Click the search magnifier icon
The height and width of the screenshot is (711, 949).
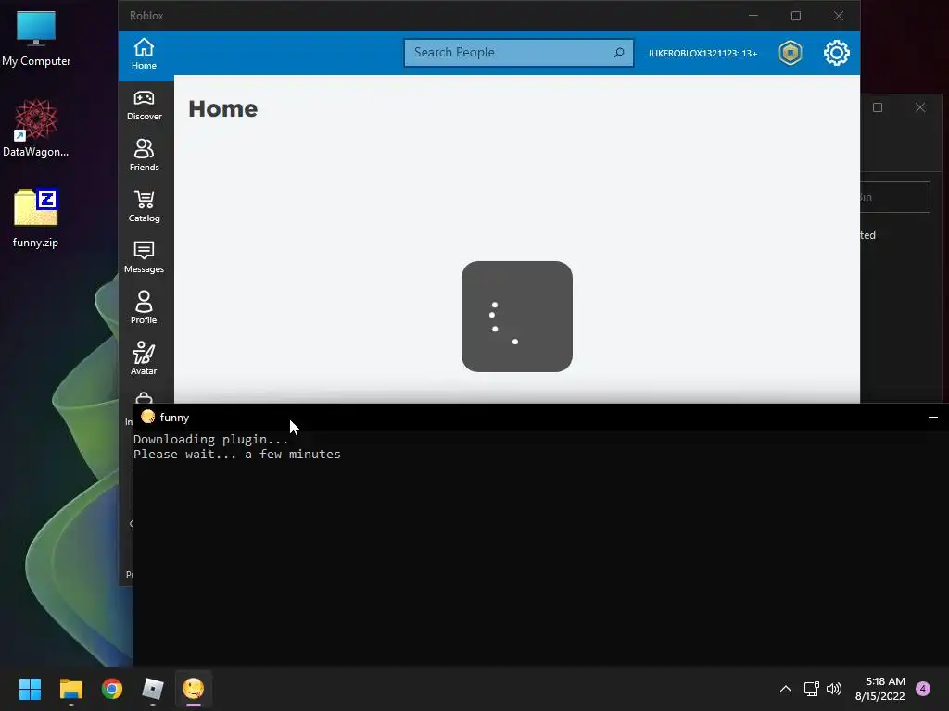point(618,53)
